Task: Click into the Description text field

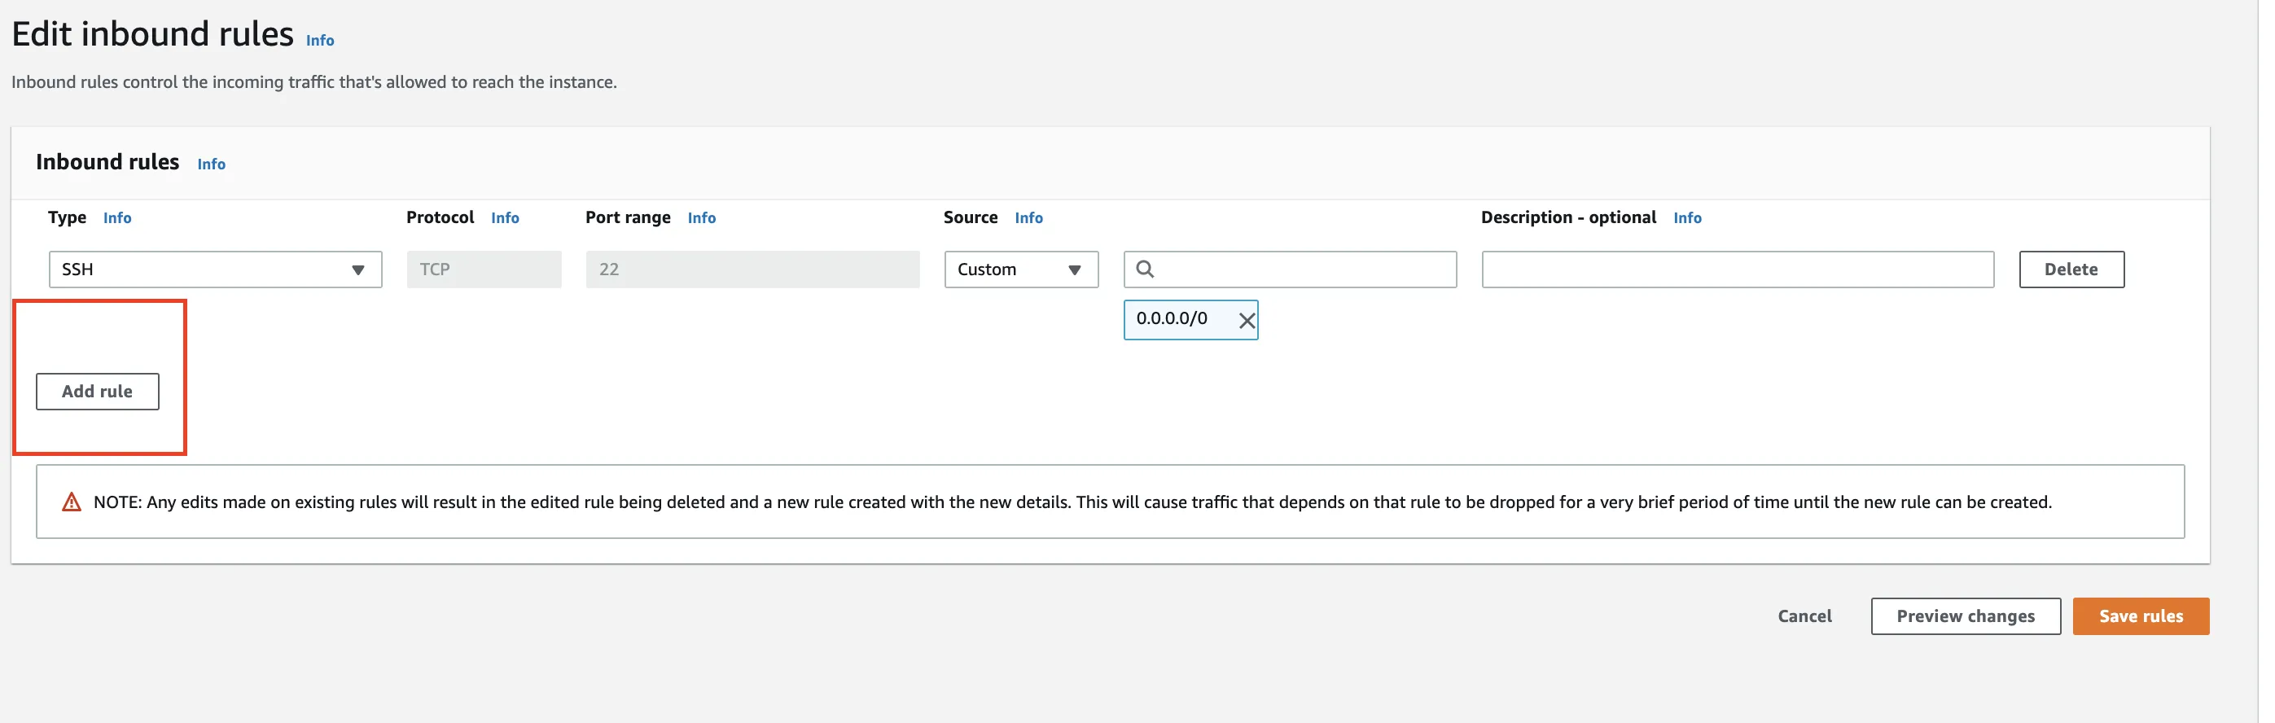Action: 1737,269
